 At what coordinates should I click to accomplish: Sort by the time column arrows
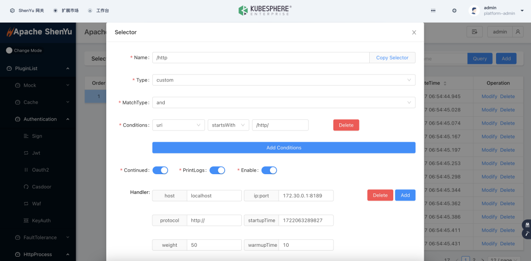445,83
